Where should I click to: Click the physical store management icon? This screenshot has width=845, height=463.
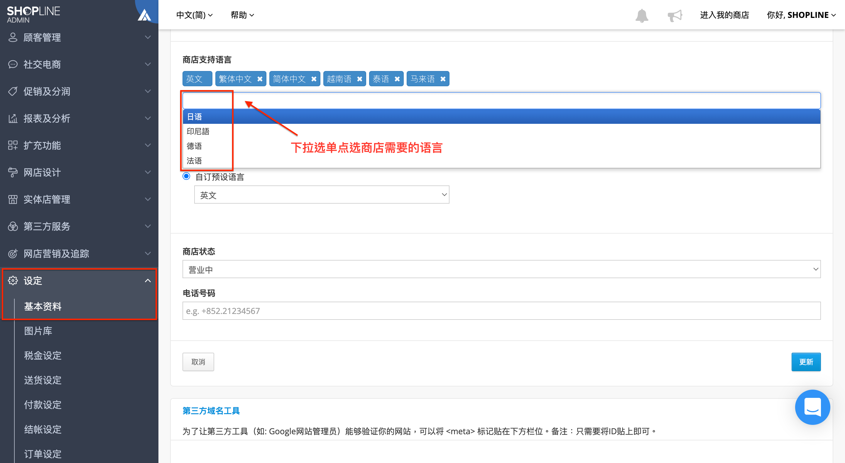[13, 199]
